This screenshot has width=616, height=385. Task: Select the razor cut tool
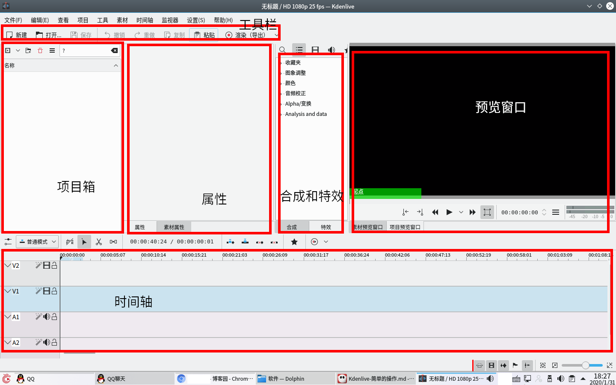click(99, 241)
